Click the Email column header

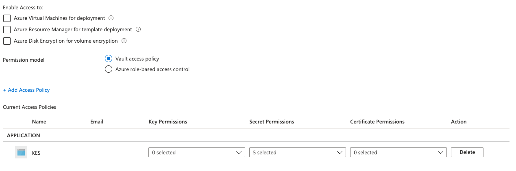coord(97,121)
